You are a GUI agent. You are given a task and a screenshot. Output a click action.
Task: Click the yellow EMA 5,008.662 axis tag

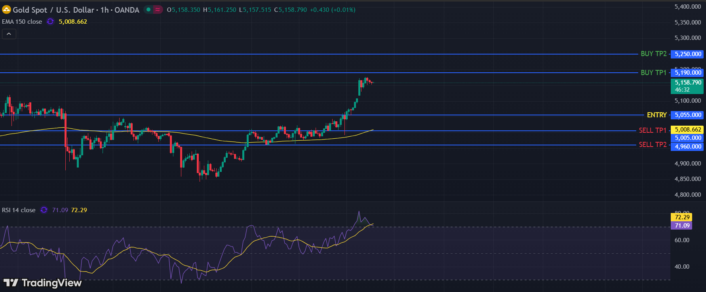(687, 130)
